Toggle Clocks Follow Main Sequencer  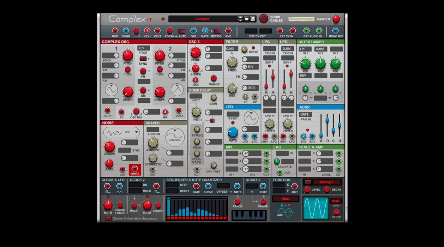[x=108, y=219]
